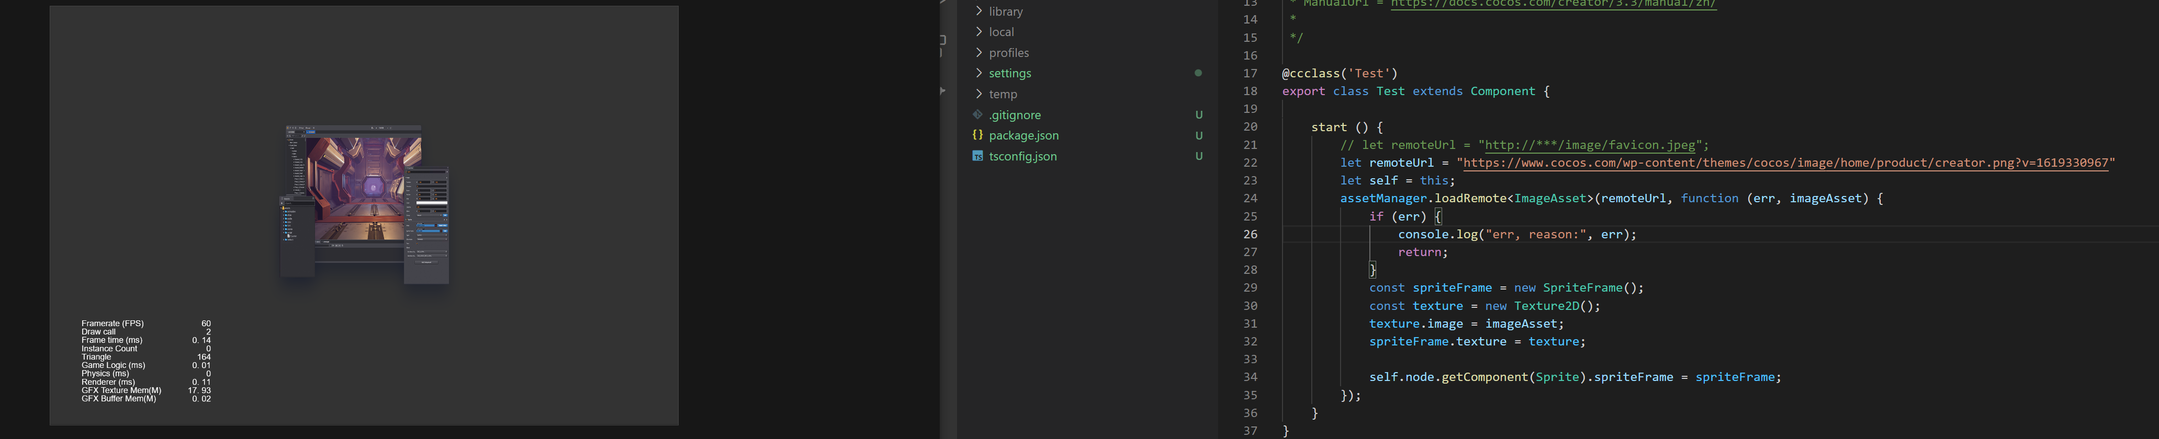Expand the settings folder
Viewport: 2159px width, 439px height.
coord(1009,74)
